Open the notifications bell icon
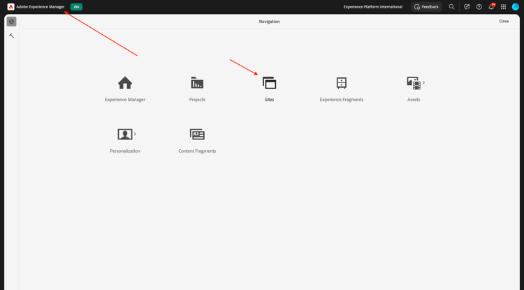 (x=491, y=7)
